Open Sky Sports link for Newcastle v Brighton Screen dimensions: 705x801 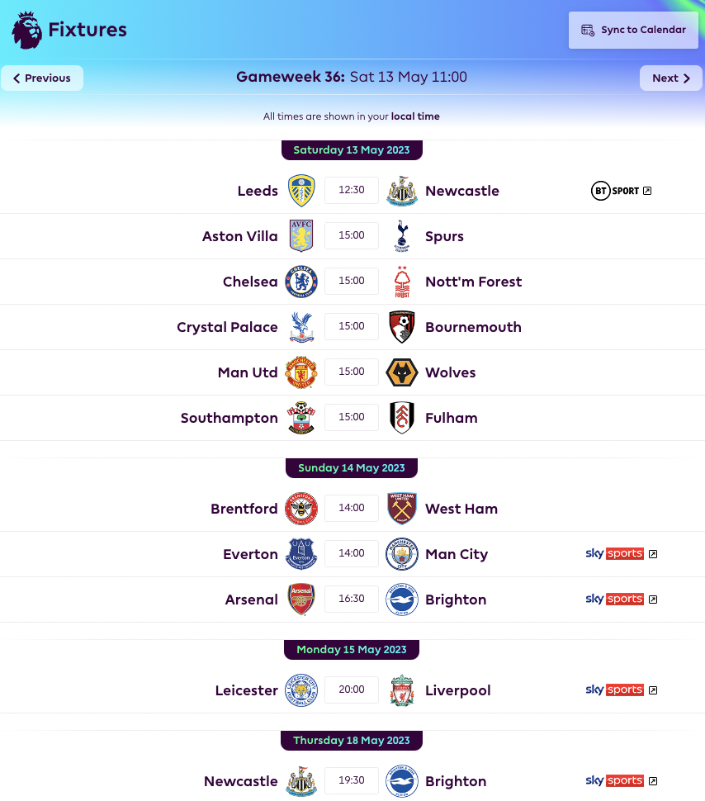[x=622, y=781]
